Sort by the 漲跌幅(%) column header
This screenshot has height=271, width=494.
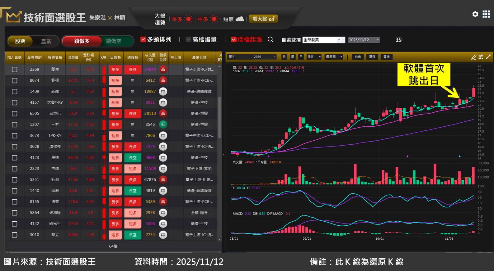pos(90,58)
